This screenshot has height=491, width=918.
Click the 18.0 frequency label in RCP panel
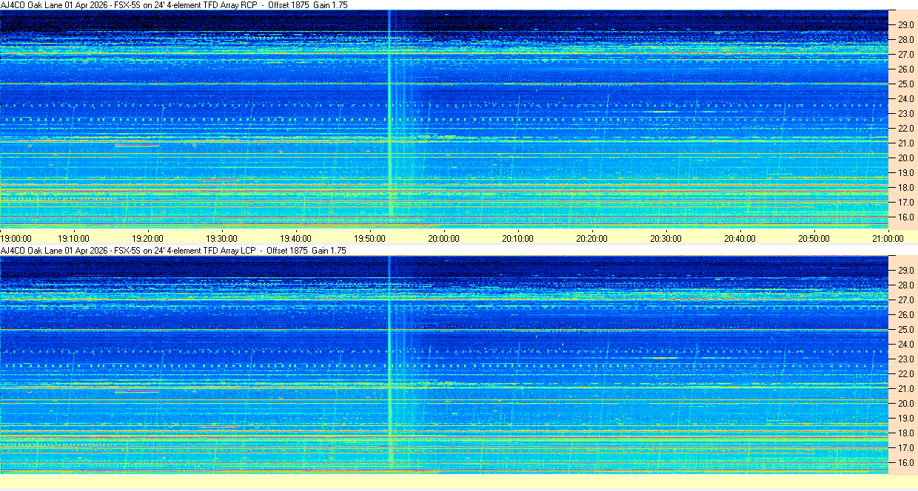point(905,188)
